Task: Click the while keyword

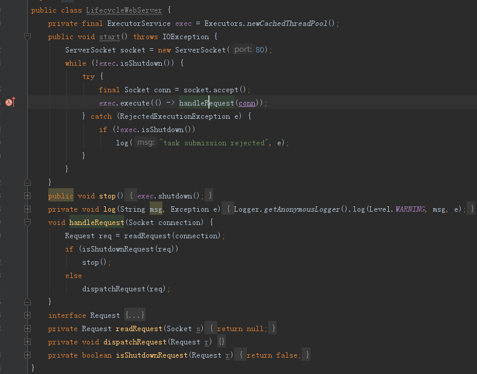Action: [75, 63]
